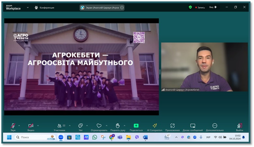Raise hand with Поднять руку
254x147 pixels.
[118, 127]
